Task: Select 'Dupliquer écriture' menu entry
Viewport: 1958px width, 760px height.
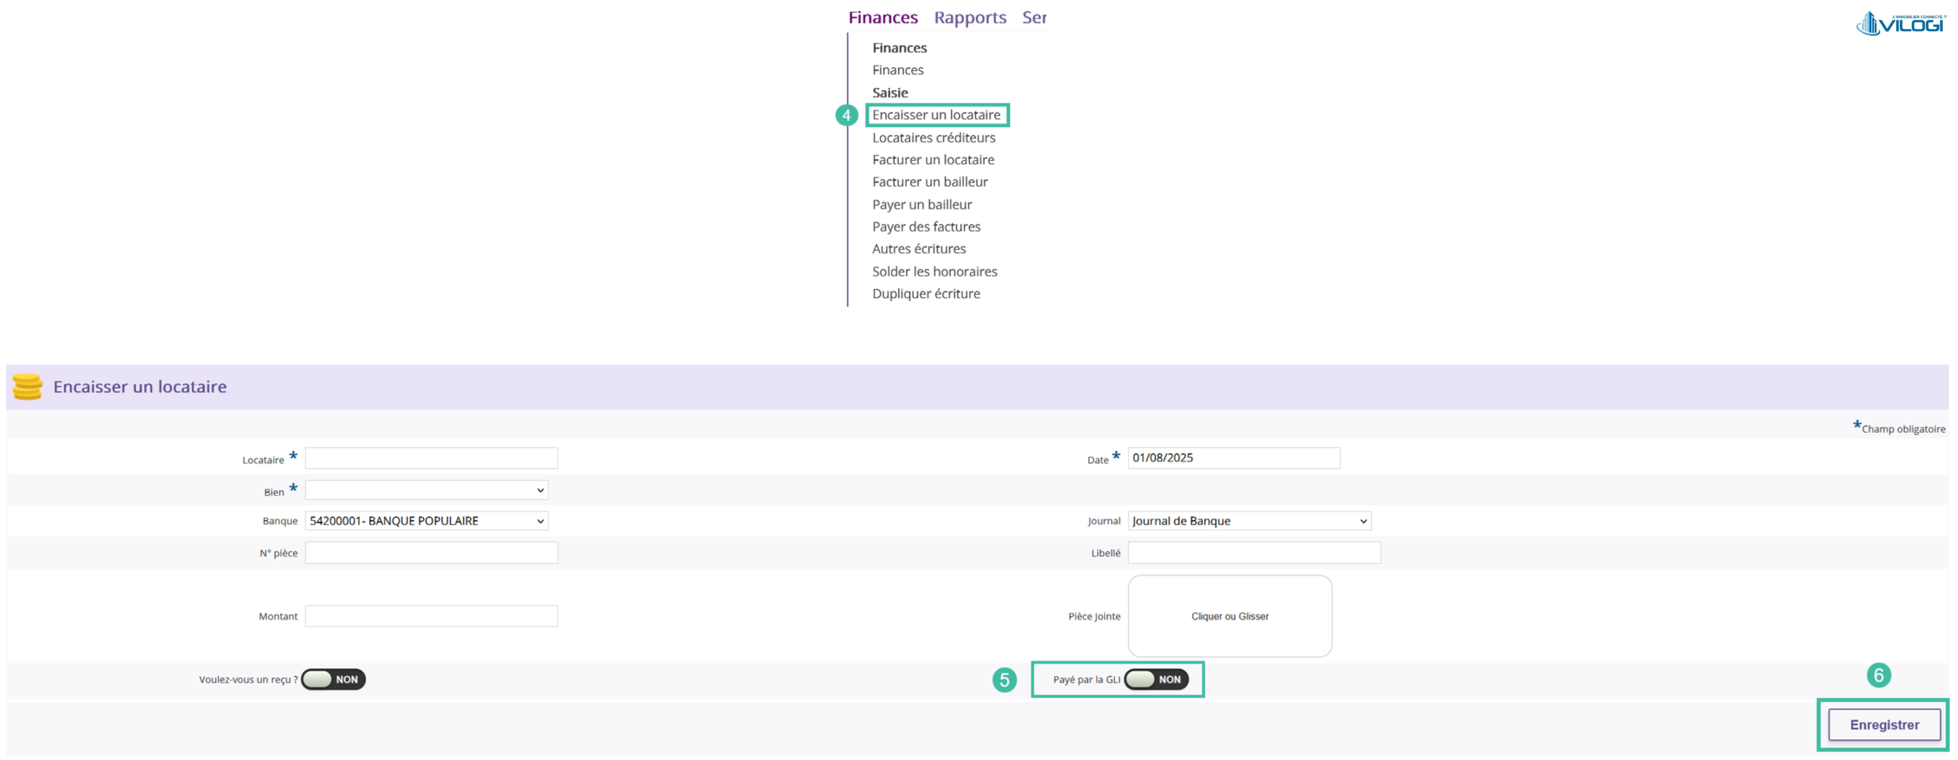Action: click(x=926, y=293)
